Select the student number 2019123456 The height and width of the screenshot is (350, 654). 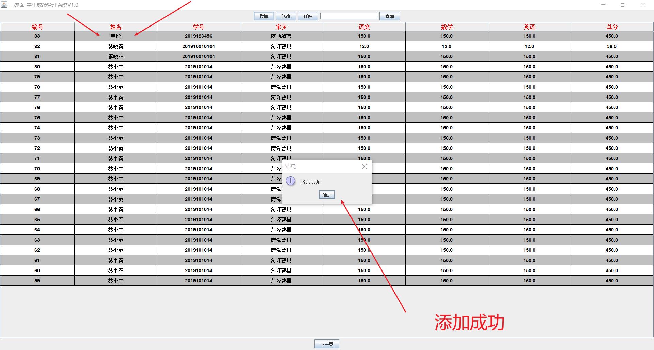click(199, 36)
